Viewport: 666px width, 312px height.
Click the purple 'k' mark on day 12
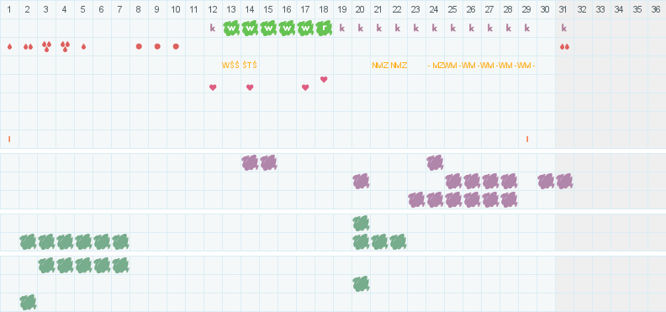tap(213, 29)
